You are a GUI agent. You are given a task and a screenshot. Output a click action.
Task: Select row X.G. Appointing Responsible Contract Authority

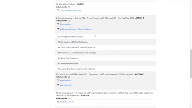pos(105,69)
